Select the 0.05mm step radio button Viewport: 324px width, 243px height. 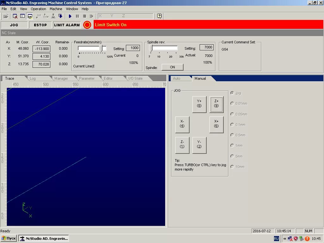(232, 114)
